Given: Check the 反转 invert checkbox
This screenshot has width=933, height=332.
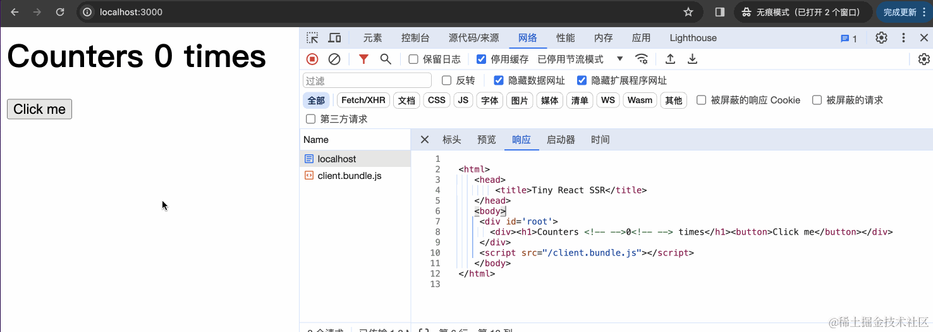Looking at the screenshot, I should 446,80.
